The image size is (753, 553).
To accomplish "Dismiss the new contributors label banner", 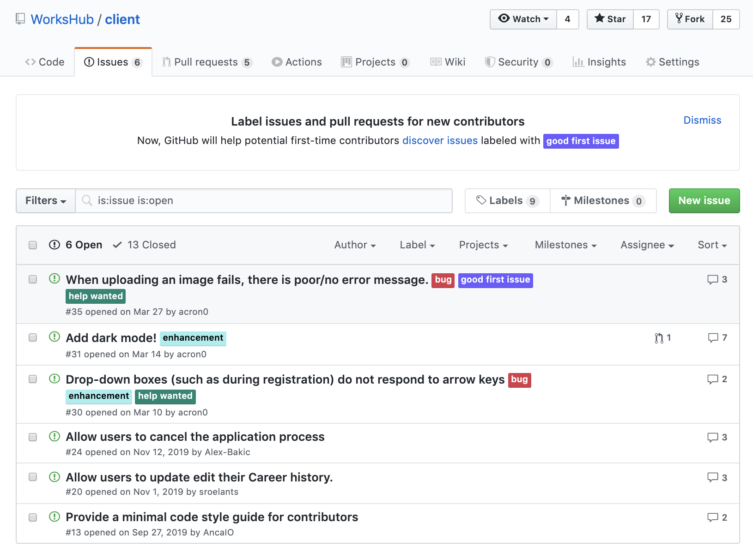I will pos(702,120).
